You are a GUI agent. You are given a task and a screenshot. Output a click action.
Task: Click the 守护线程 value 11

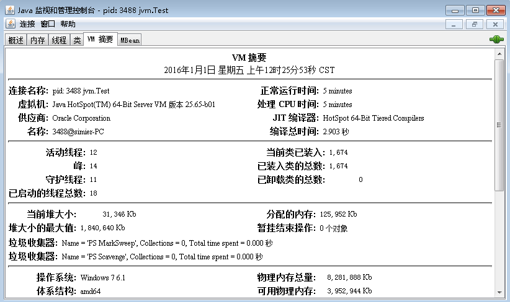click(93, 179)
